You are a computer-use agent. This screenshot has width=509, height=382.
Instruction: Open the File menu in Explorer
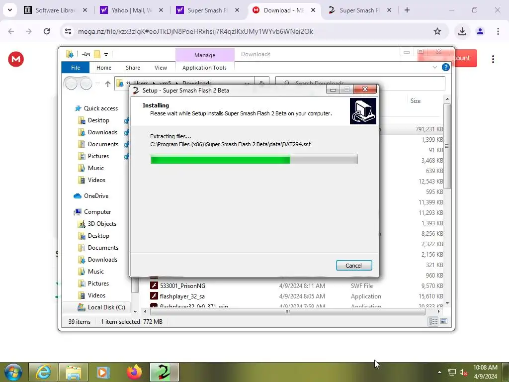coord(76,68)
